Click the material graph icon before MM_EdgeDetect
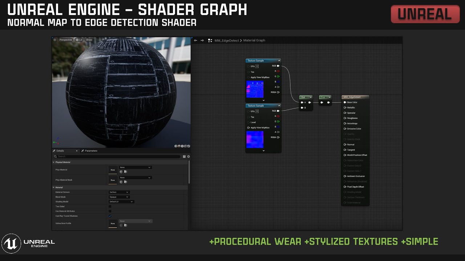 click(x=210, y=40)
